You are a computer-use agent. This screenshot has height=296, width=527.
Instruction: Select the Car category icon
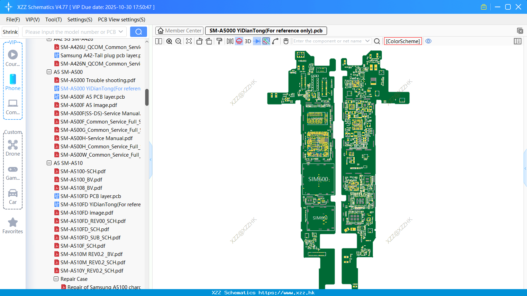point(13,197)
